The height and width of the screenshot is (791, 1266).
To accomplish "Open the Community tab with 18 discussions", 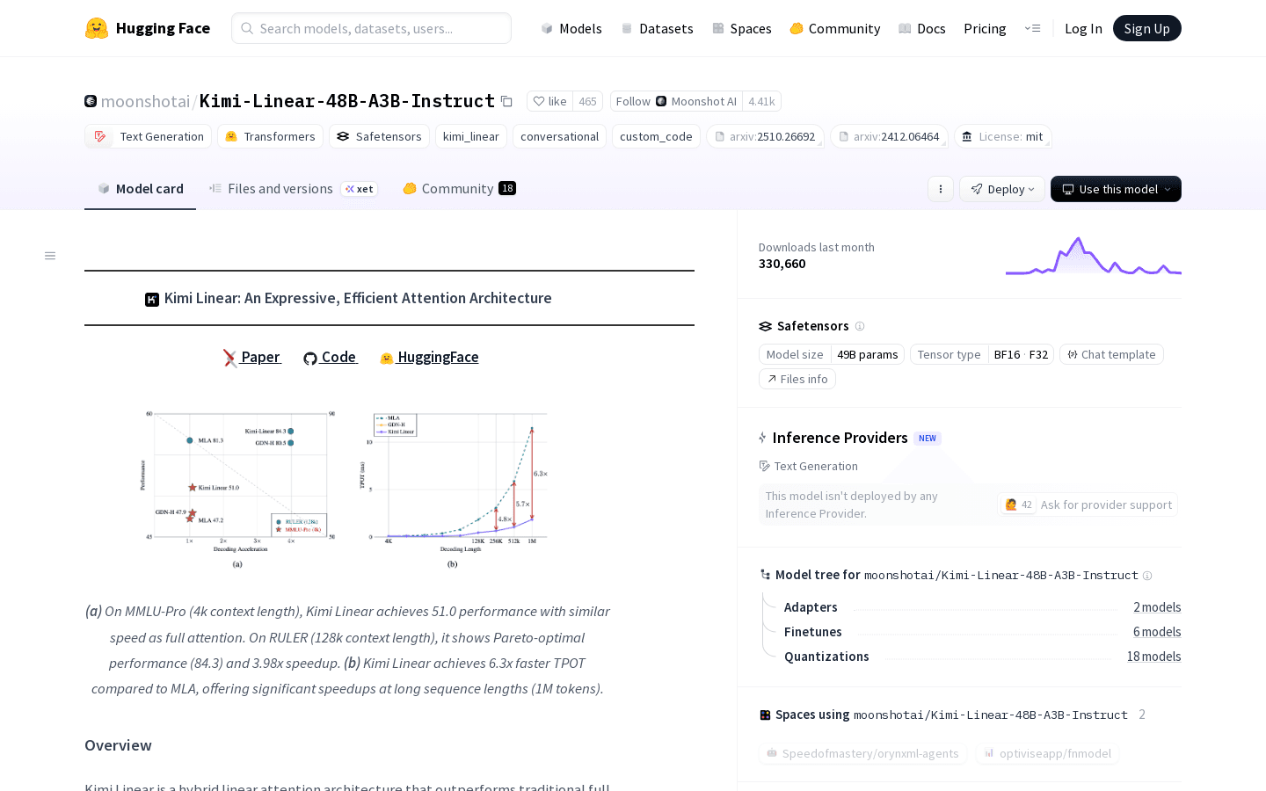I will (457, 189).
